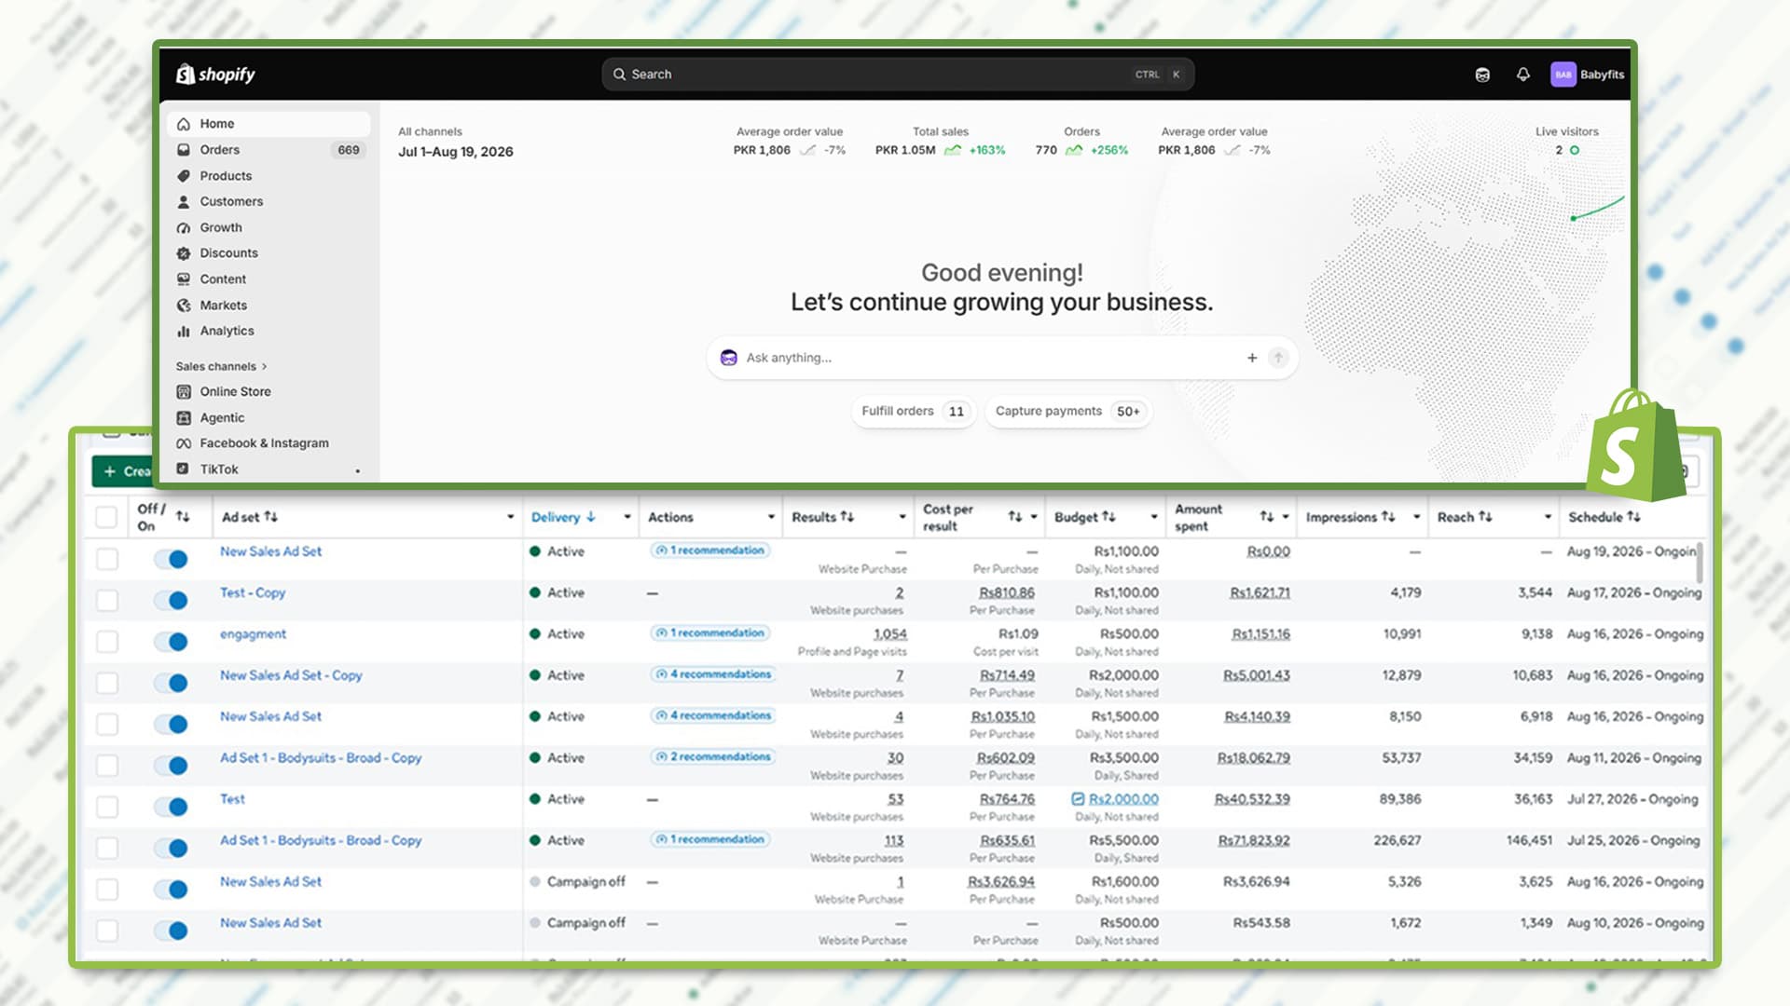Toggle the switch for the Test ad set
1790x1006 pixels.
coord(172,807)
